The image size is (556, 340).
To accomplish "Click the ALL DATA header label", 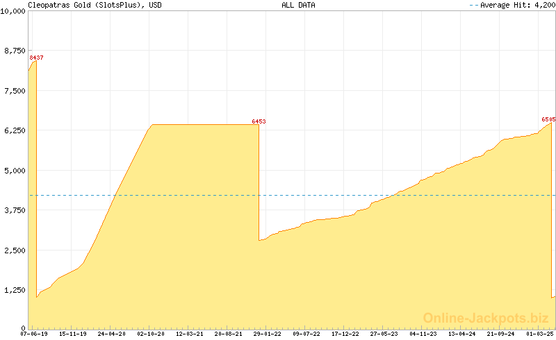I will [298, 5].
